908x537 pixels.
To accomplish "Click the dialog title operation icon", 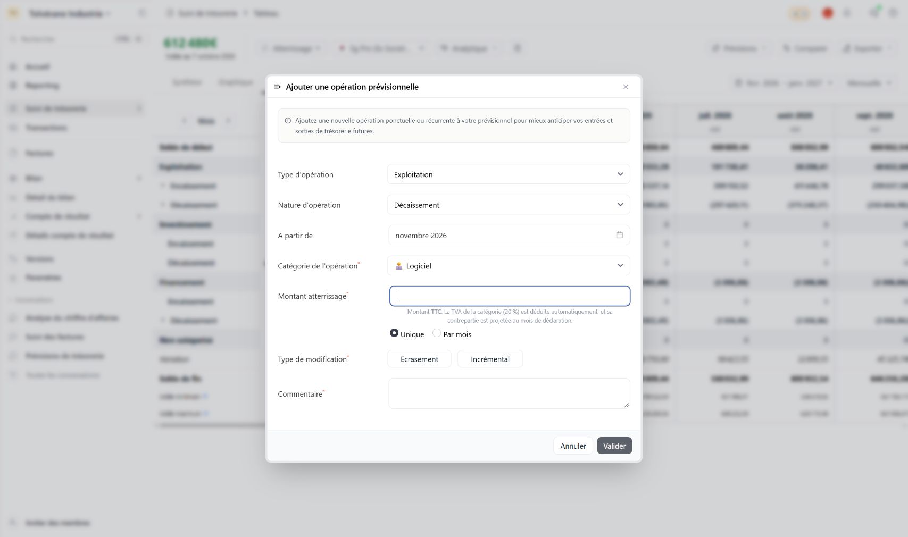I will [278, 87].
